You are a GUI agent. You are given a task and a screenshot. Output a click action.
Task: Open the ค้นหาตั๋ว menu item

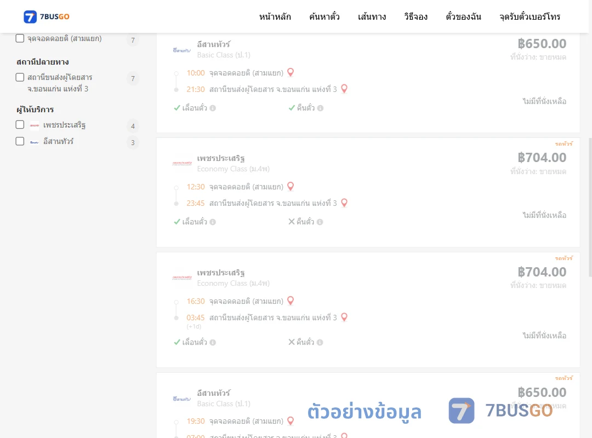325,16
